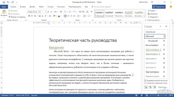Click the Save icon in quick access toolbar
The width and height of the screenshot is (174, 97).
click(4, 2)
